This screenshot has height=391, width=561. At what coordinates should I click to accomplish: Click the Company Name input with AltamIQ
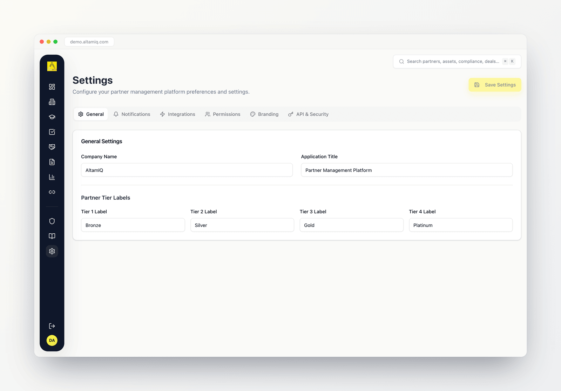pyautogui.click(x=187, y=170)
